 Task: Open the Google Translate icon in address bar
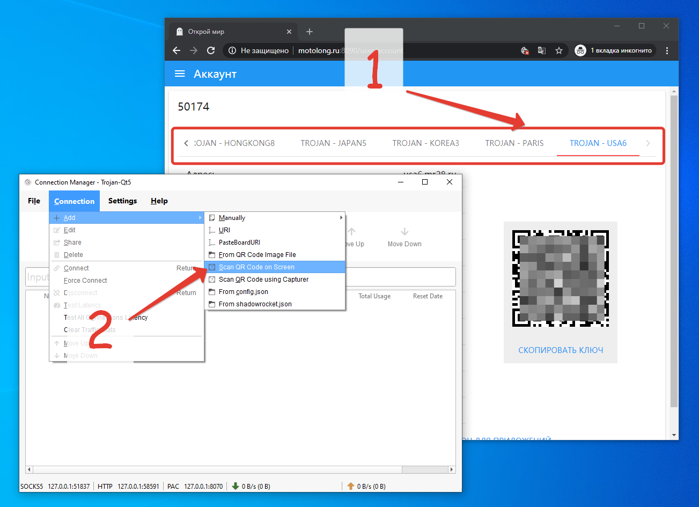click(541, 50)
